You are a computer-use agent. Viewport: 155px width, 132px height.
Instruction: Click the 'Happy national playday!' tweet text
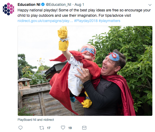(x=37, y=10)
